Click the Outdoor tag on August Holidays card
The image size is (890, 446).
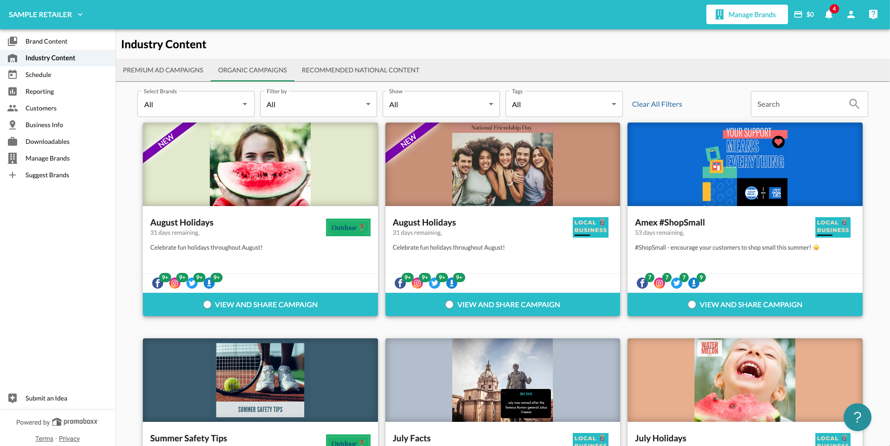click(348, 227)
